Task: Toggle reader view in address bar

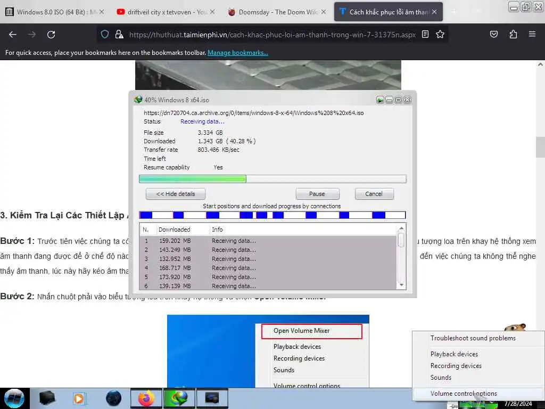Action: point(425,35)
